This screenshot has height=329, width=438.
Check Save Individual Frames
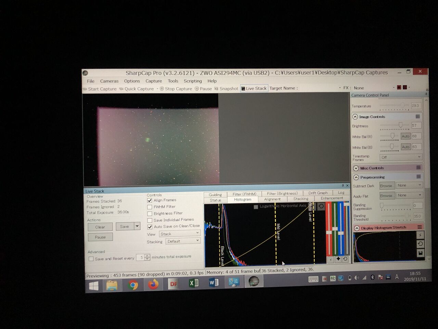[150, 220]
